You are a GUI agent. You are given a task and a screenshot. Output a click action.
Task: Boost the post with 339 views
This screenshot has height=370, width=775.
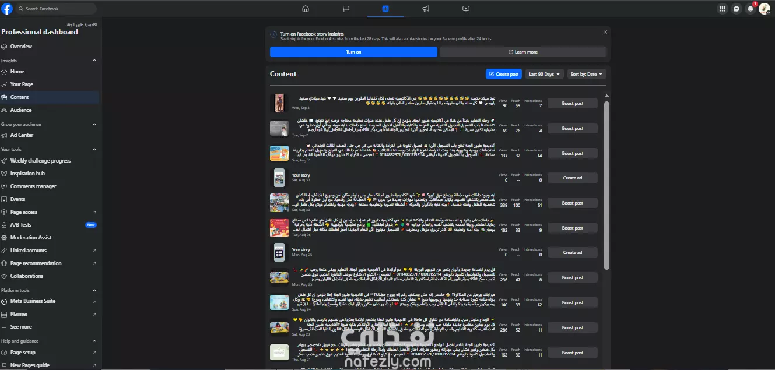click(x=572, y=203)
